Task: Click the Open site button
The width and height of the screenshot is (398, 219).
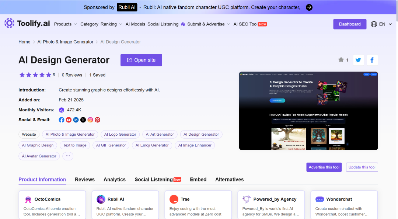Action: point(141,60)
